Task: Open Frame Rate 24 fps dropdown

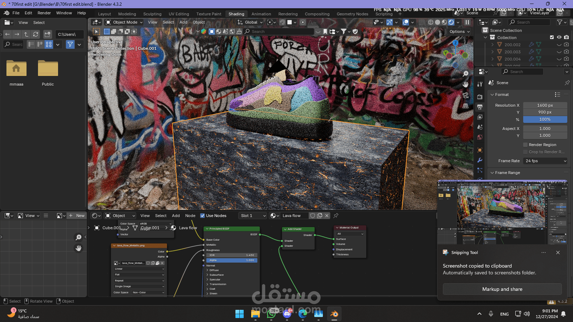Action: pos(545,161)
